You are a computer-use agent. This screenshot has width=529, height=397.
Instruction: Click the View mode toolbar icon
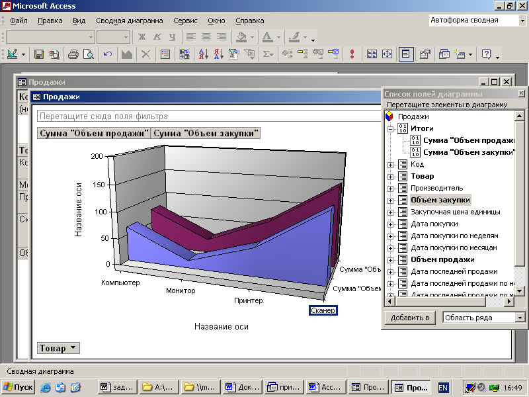[x=12, y=54]
